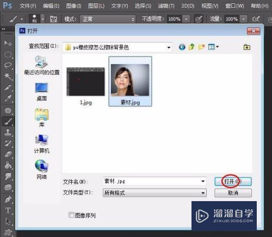
Task: Open the flow slider dropdown arrow
Action: coord(243,19)
